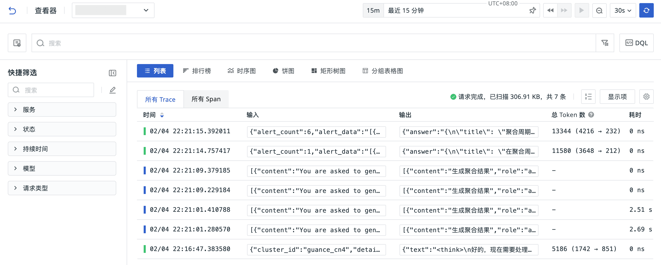Click the blue refresh button
Screen dimensions: 661x265
[646, 10]
